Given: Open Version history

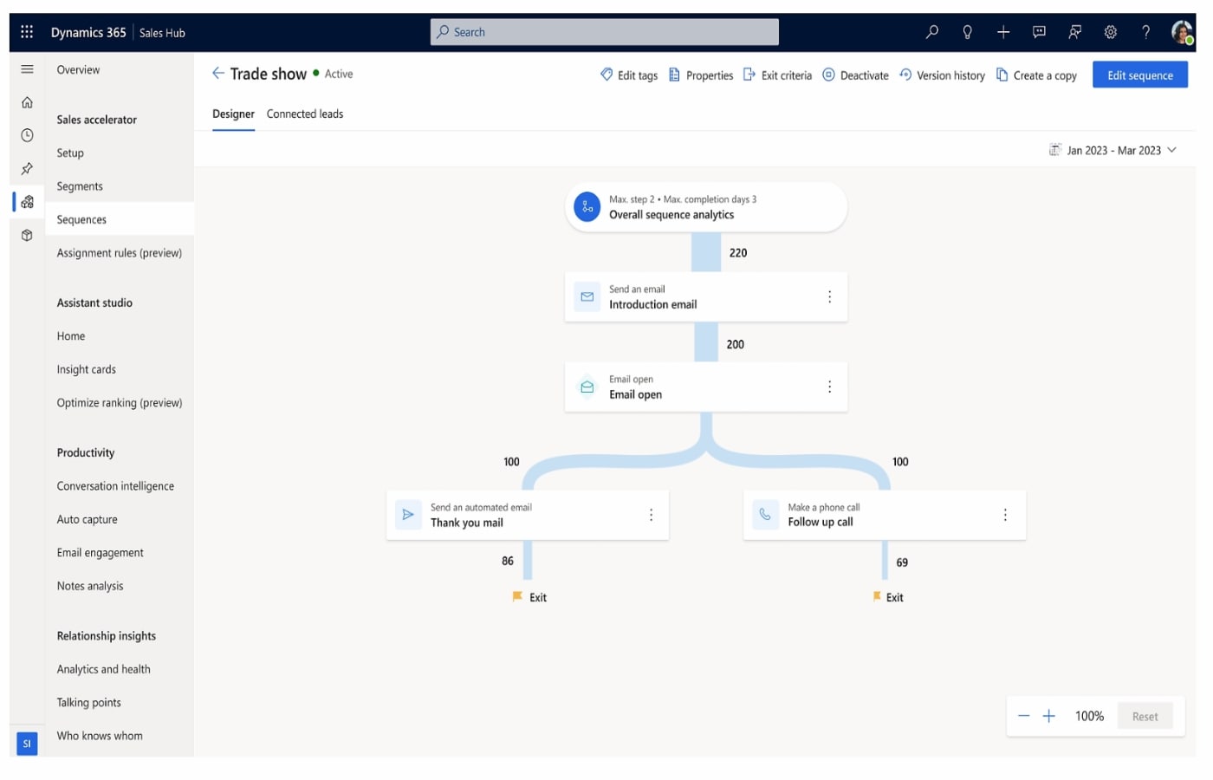Looking at the screenshot, I should pos(942,75).
